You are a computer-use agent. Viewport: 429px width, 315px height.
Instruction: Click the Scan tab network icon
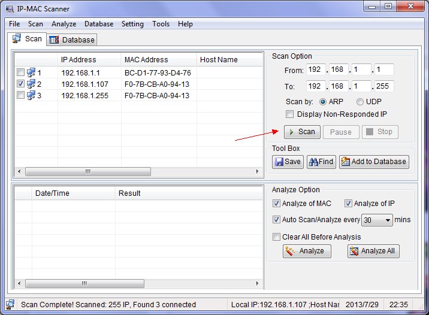click(x=17, y=38)
